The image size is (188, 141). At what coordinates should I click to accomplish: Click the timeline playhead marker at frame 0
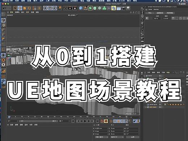[x=9, y=117]
